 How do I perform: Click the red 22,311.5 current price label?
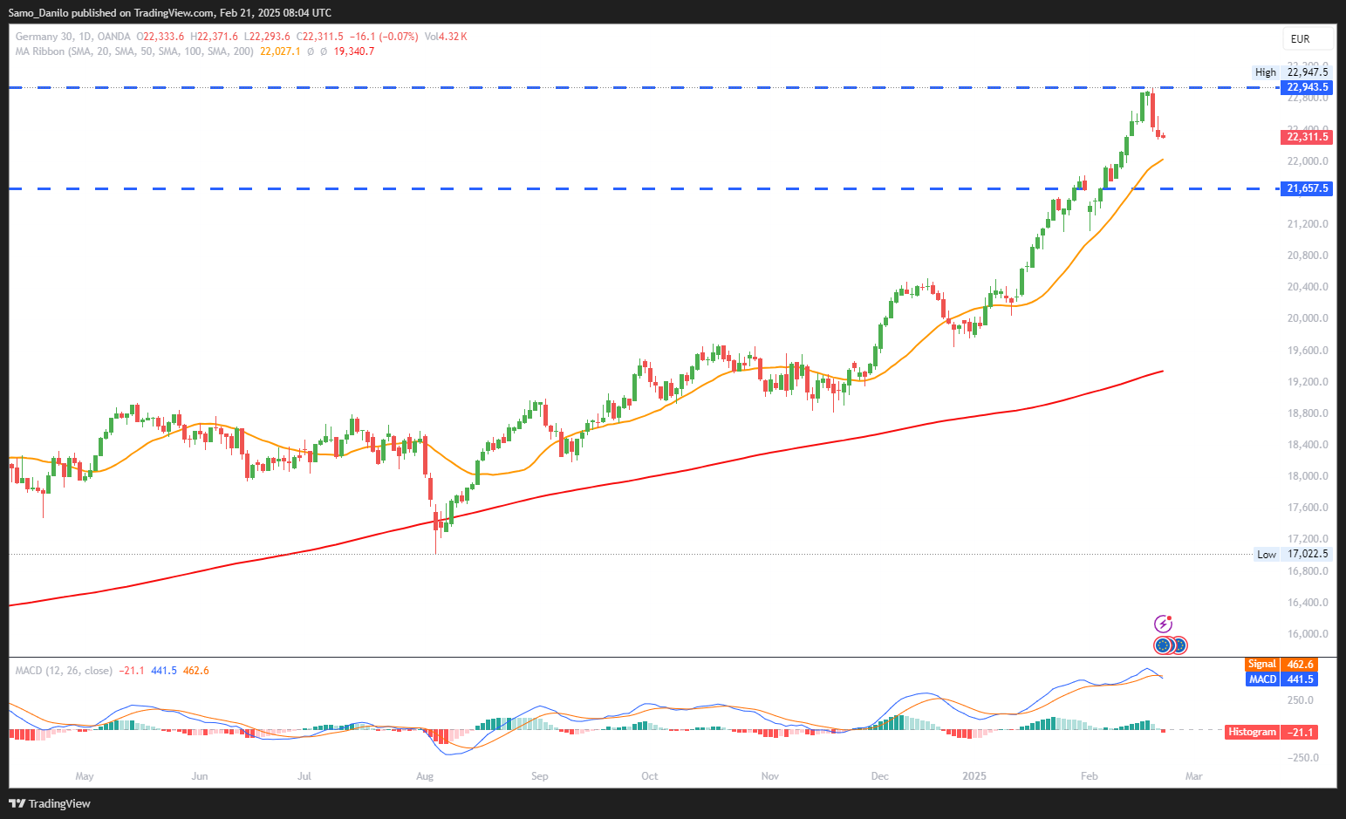1307,137
